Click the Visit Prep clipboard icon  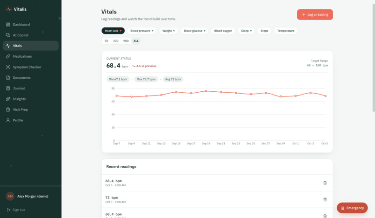tap(8, 109)
